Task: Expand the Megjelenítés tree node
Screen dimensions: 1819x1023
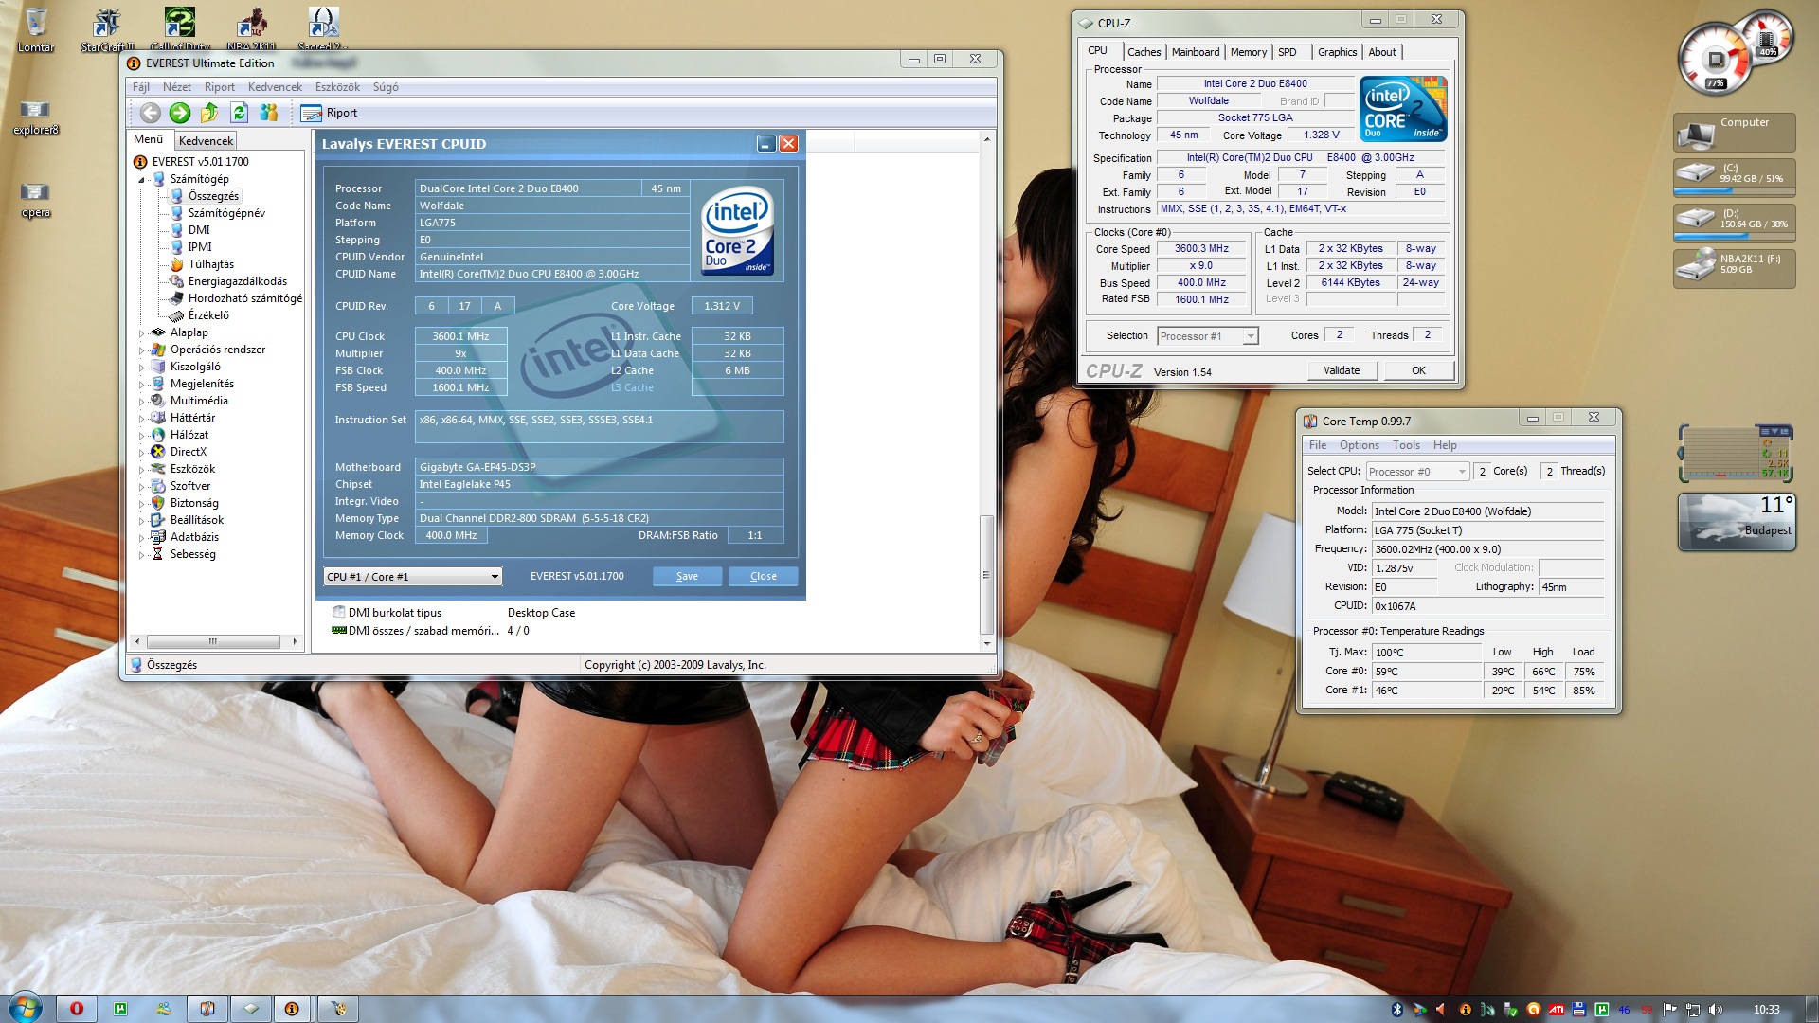Action: coord(142,385)
